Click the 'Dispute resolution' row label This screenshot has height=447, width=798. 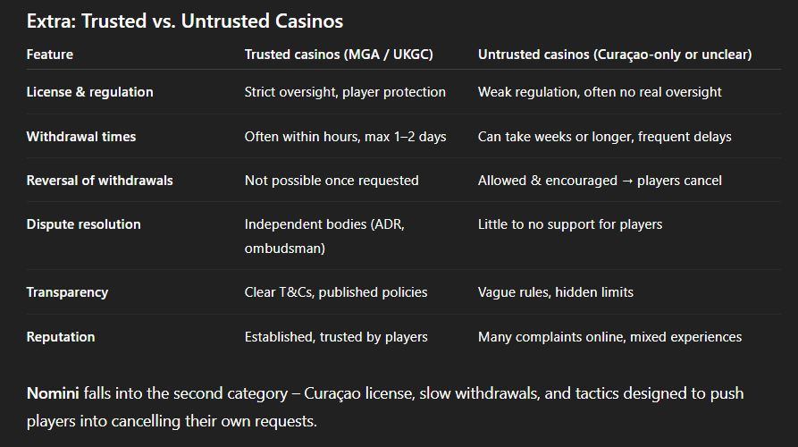84,224
